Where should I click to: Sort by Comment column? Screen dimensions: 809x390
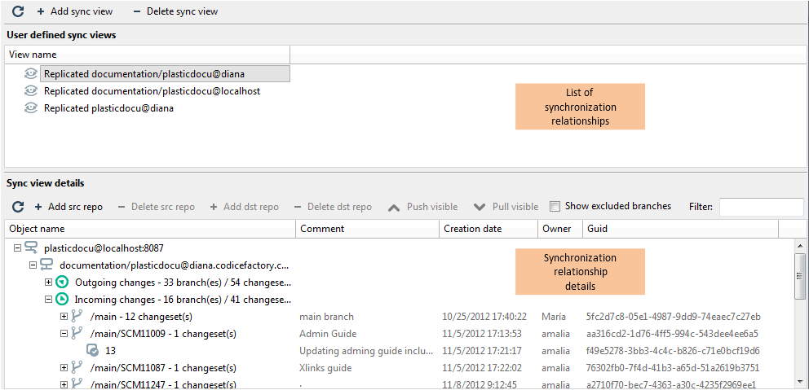click(x=368, y=229)
